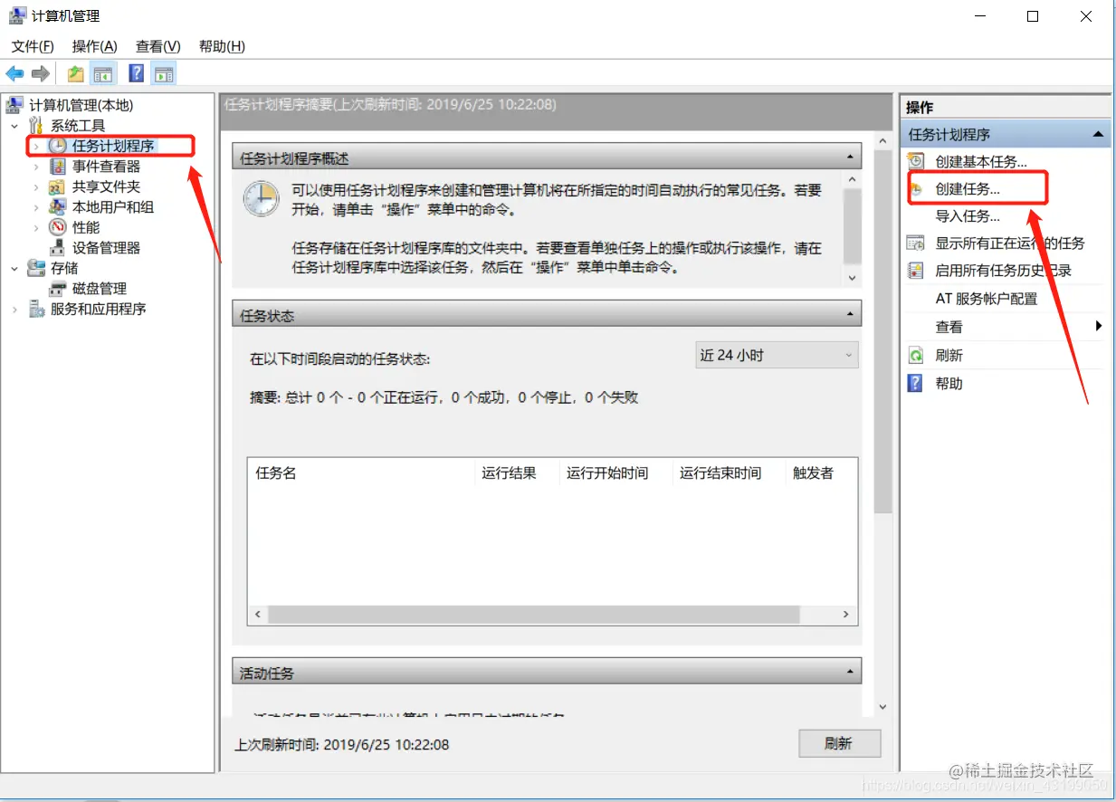
Task: Click the 任务计划程序 clock icon in tree
Action: point(57,146)
